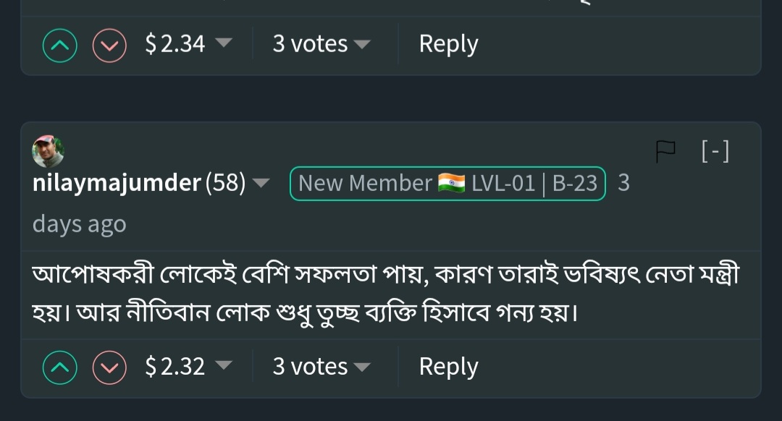Reply to nilaymajumder's comment
The height and width of the screenshot is (421, 782).
[x=448, y=367]
